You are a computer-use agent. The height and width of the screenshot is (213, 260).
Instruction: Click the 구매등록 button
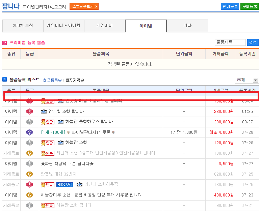point(250,6)
